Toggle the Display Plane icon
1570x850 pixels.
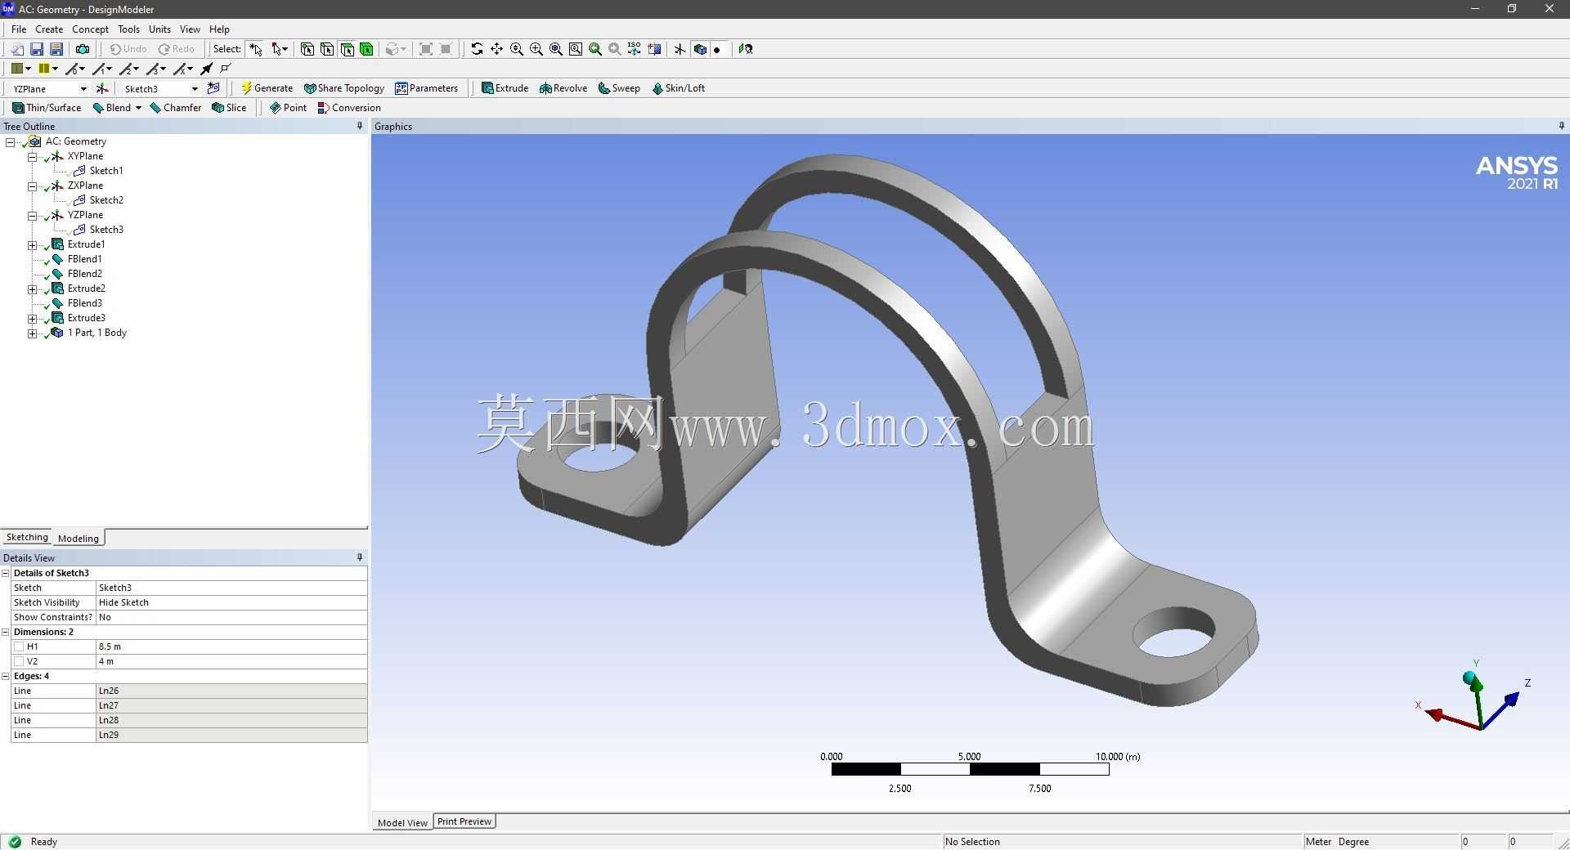point(680,49)
